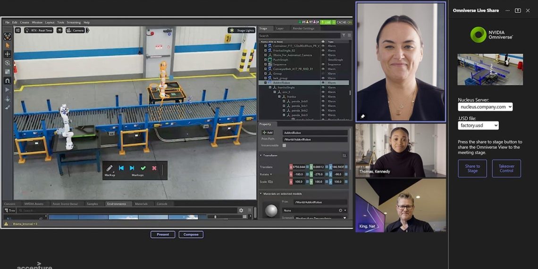Open the Layout menu
Screen dimensions: 538x269
pos(50,22)
